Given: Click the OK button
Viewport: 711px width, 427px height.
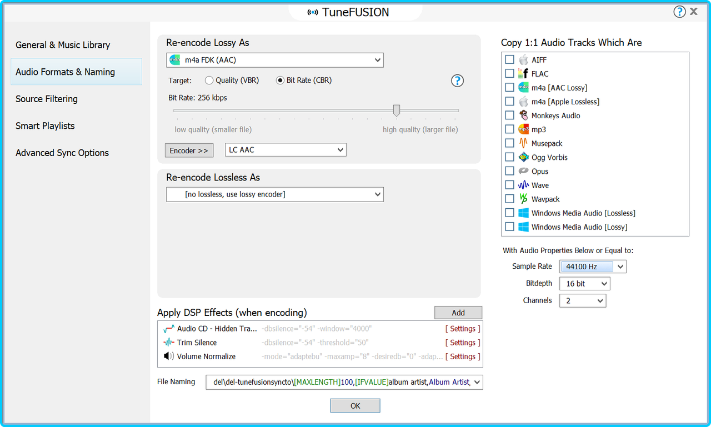Looking at the screenshot, I should (x=355, y=406).
